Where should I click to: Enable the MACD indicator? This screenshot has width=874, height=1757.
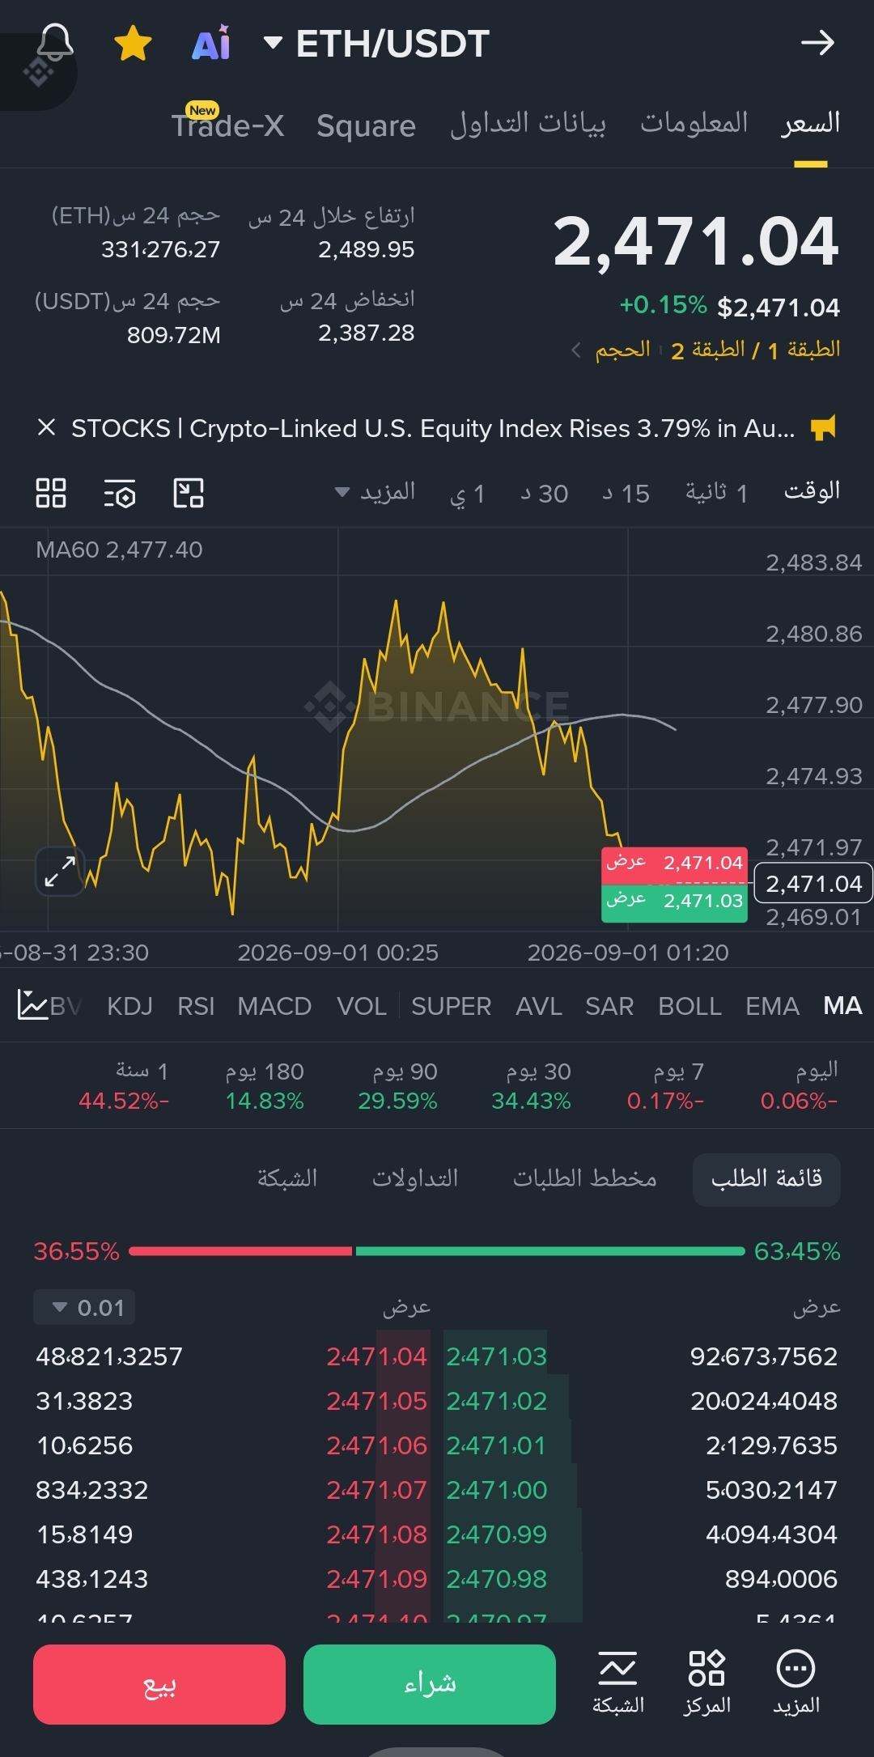pos(274,1006)
